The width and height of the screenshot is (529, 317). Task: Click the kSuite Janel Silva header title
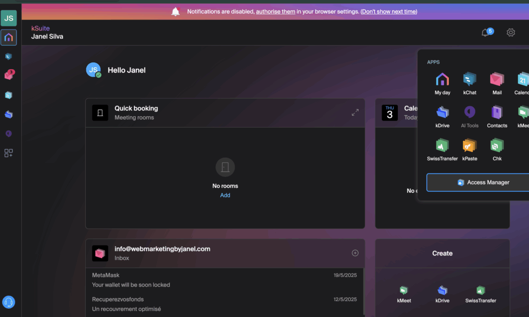click(47, 33)
